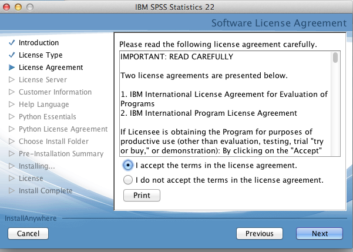The image size is (353, 252).
Task: Cancel the SPSS installation
Action: (x=28, y=234)
